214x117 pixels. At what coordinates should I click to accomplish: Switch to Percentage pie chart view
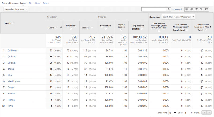click(x=192, y=9)
